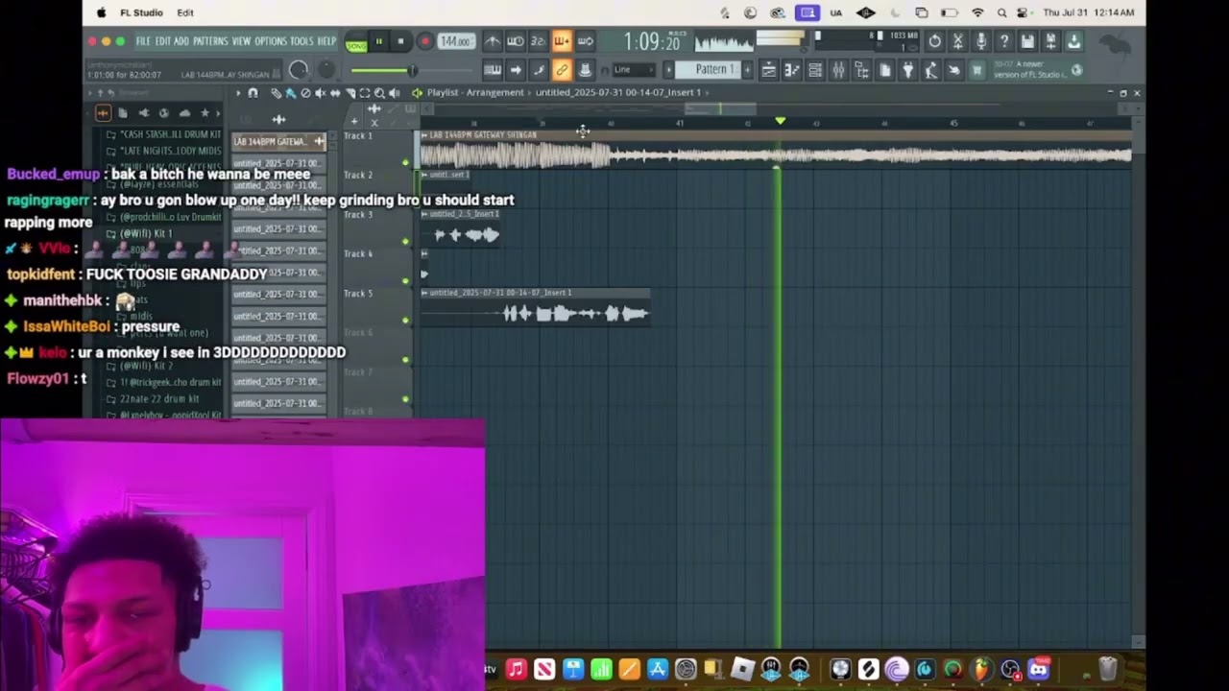
Task: Click the one-click recording microphone icon
Action: tap(980, 41)
